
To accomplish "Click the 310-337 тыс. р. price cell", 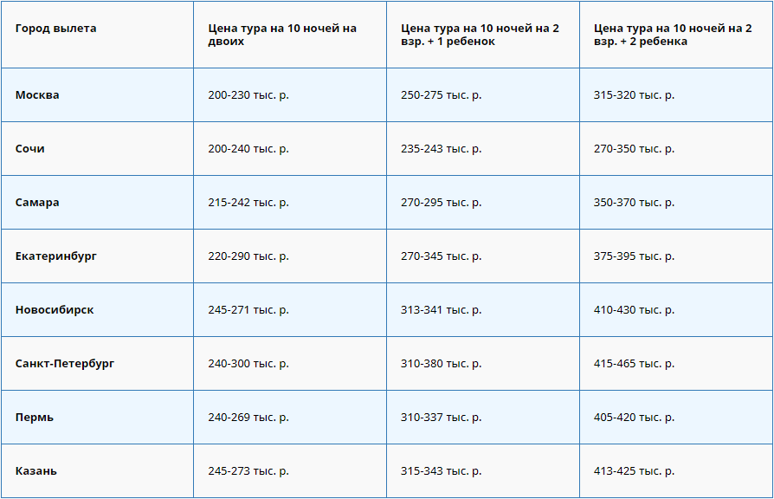I will (x=442, y=418).
